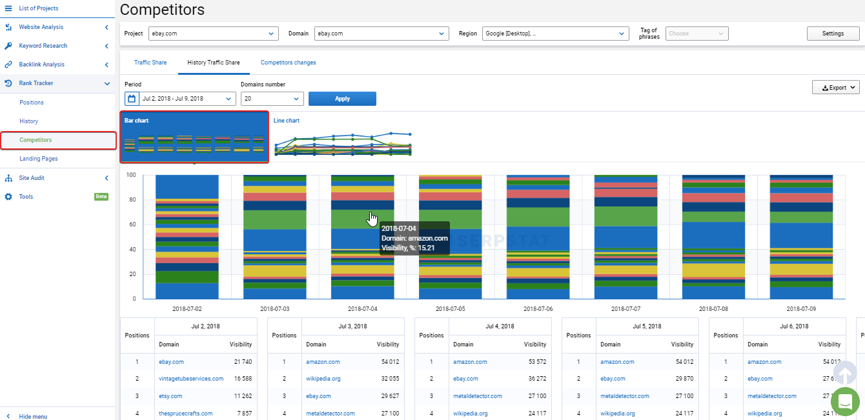Viewport: 865px width, 420px height.
Task: Open History in Rank Tracker
Action: (28, 121)
